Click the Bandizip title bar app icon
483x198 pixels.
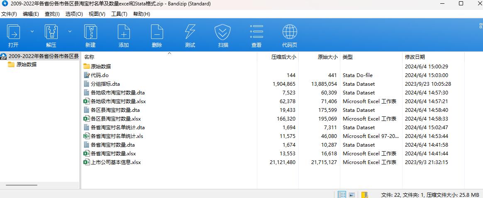pos(5,4)
